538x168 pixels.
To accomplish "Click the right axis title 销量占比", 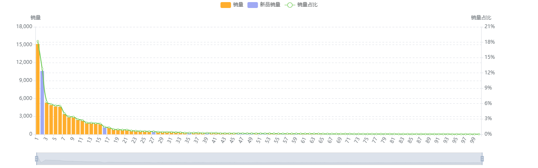I will [x=481, y=18].
